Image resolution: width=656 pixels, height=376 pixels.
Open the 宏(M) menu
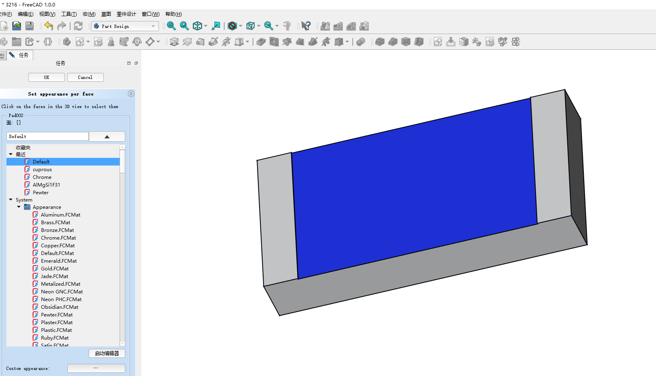[89, 14]
